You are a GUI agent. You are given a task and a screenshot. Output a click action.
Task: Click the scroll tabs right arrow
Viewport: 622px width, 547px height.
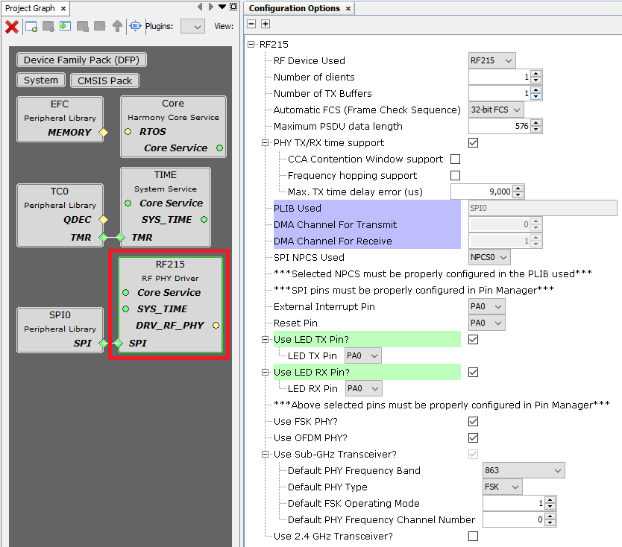pos(211,7)
